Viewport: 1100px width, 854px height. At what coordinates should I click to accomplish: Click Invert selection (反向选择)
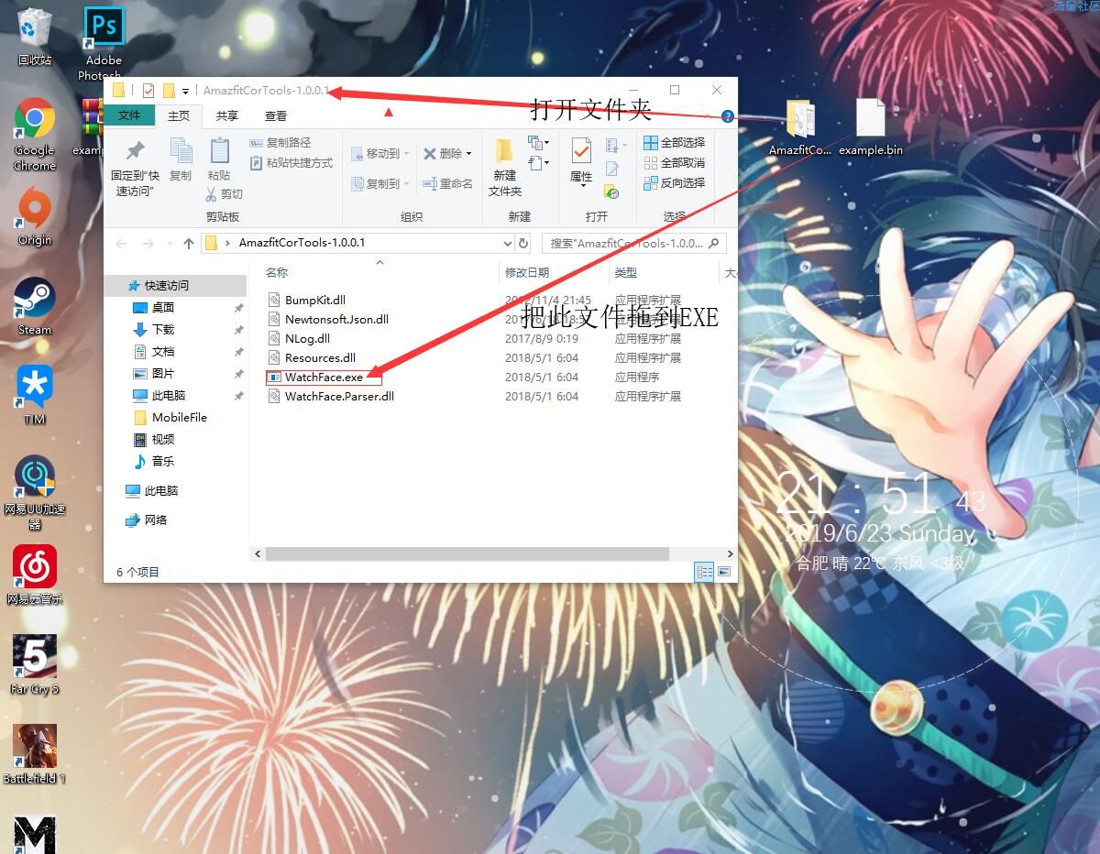coord(674,183)
